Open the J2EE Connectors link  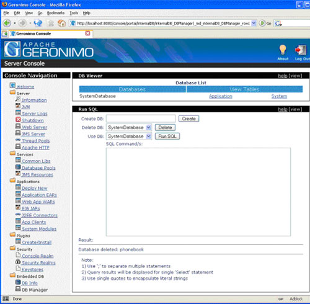[x=40, y=215]
